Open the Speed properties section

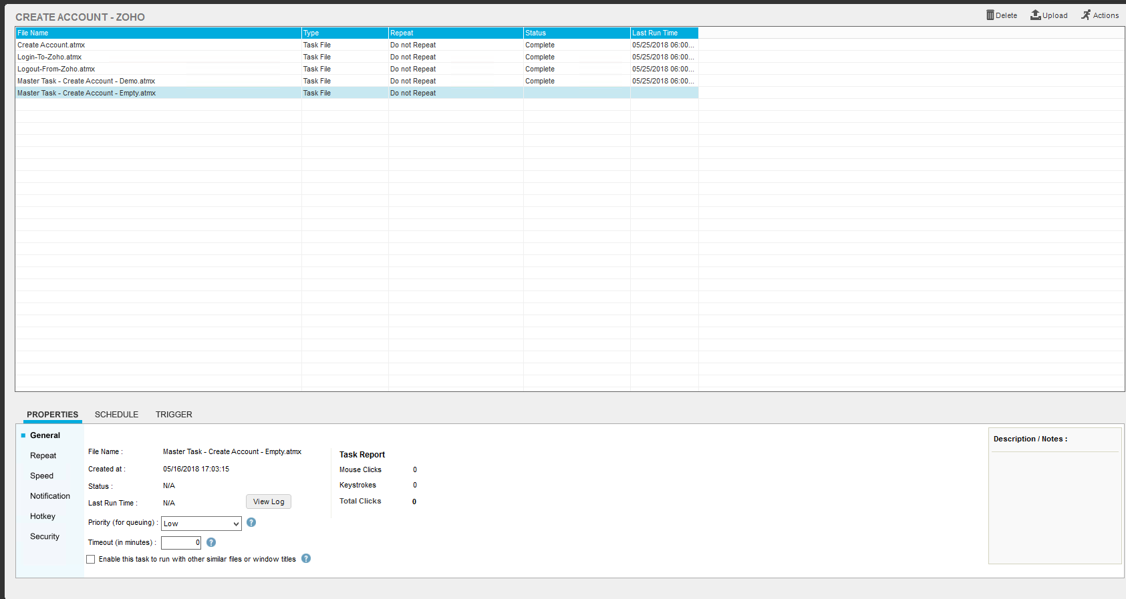pyautogui.click(x=41, y=475)
